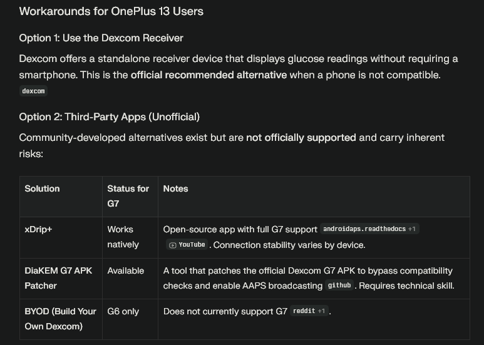Click the Option 1: Use the Dexcom Receiver heading
Screen dimensions: 484x345
(x=101, y=38)
